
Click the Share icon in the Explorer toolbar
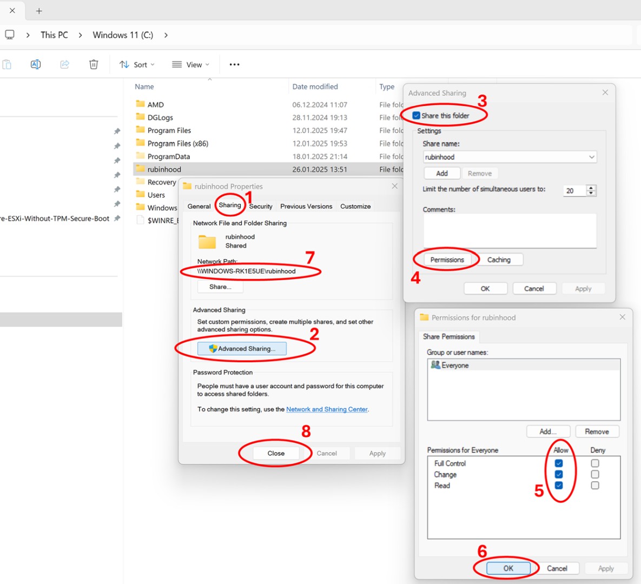pos(64,64)
